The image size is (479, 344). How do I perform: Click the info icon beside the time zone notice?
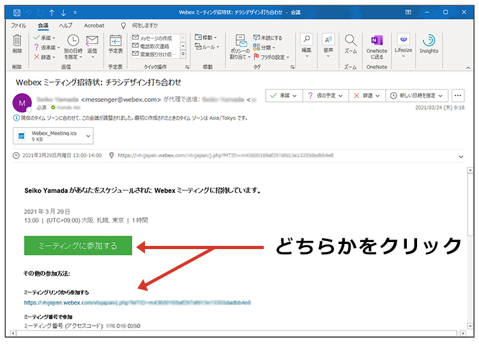coord(16,118)
